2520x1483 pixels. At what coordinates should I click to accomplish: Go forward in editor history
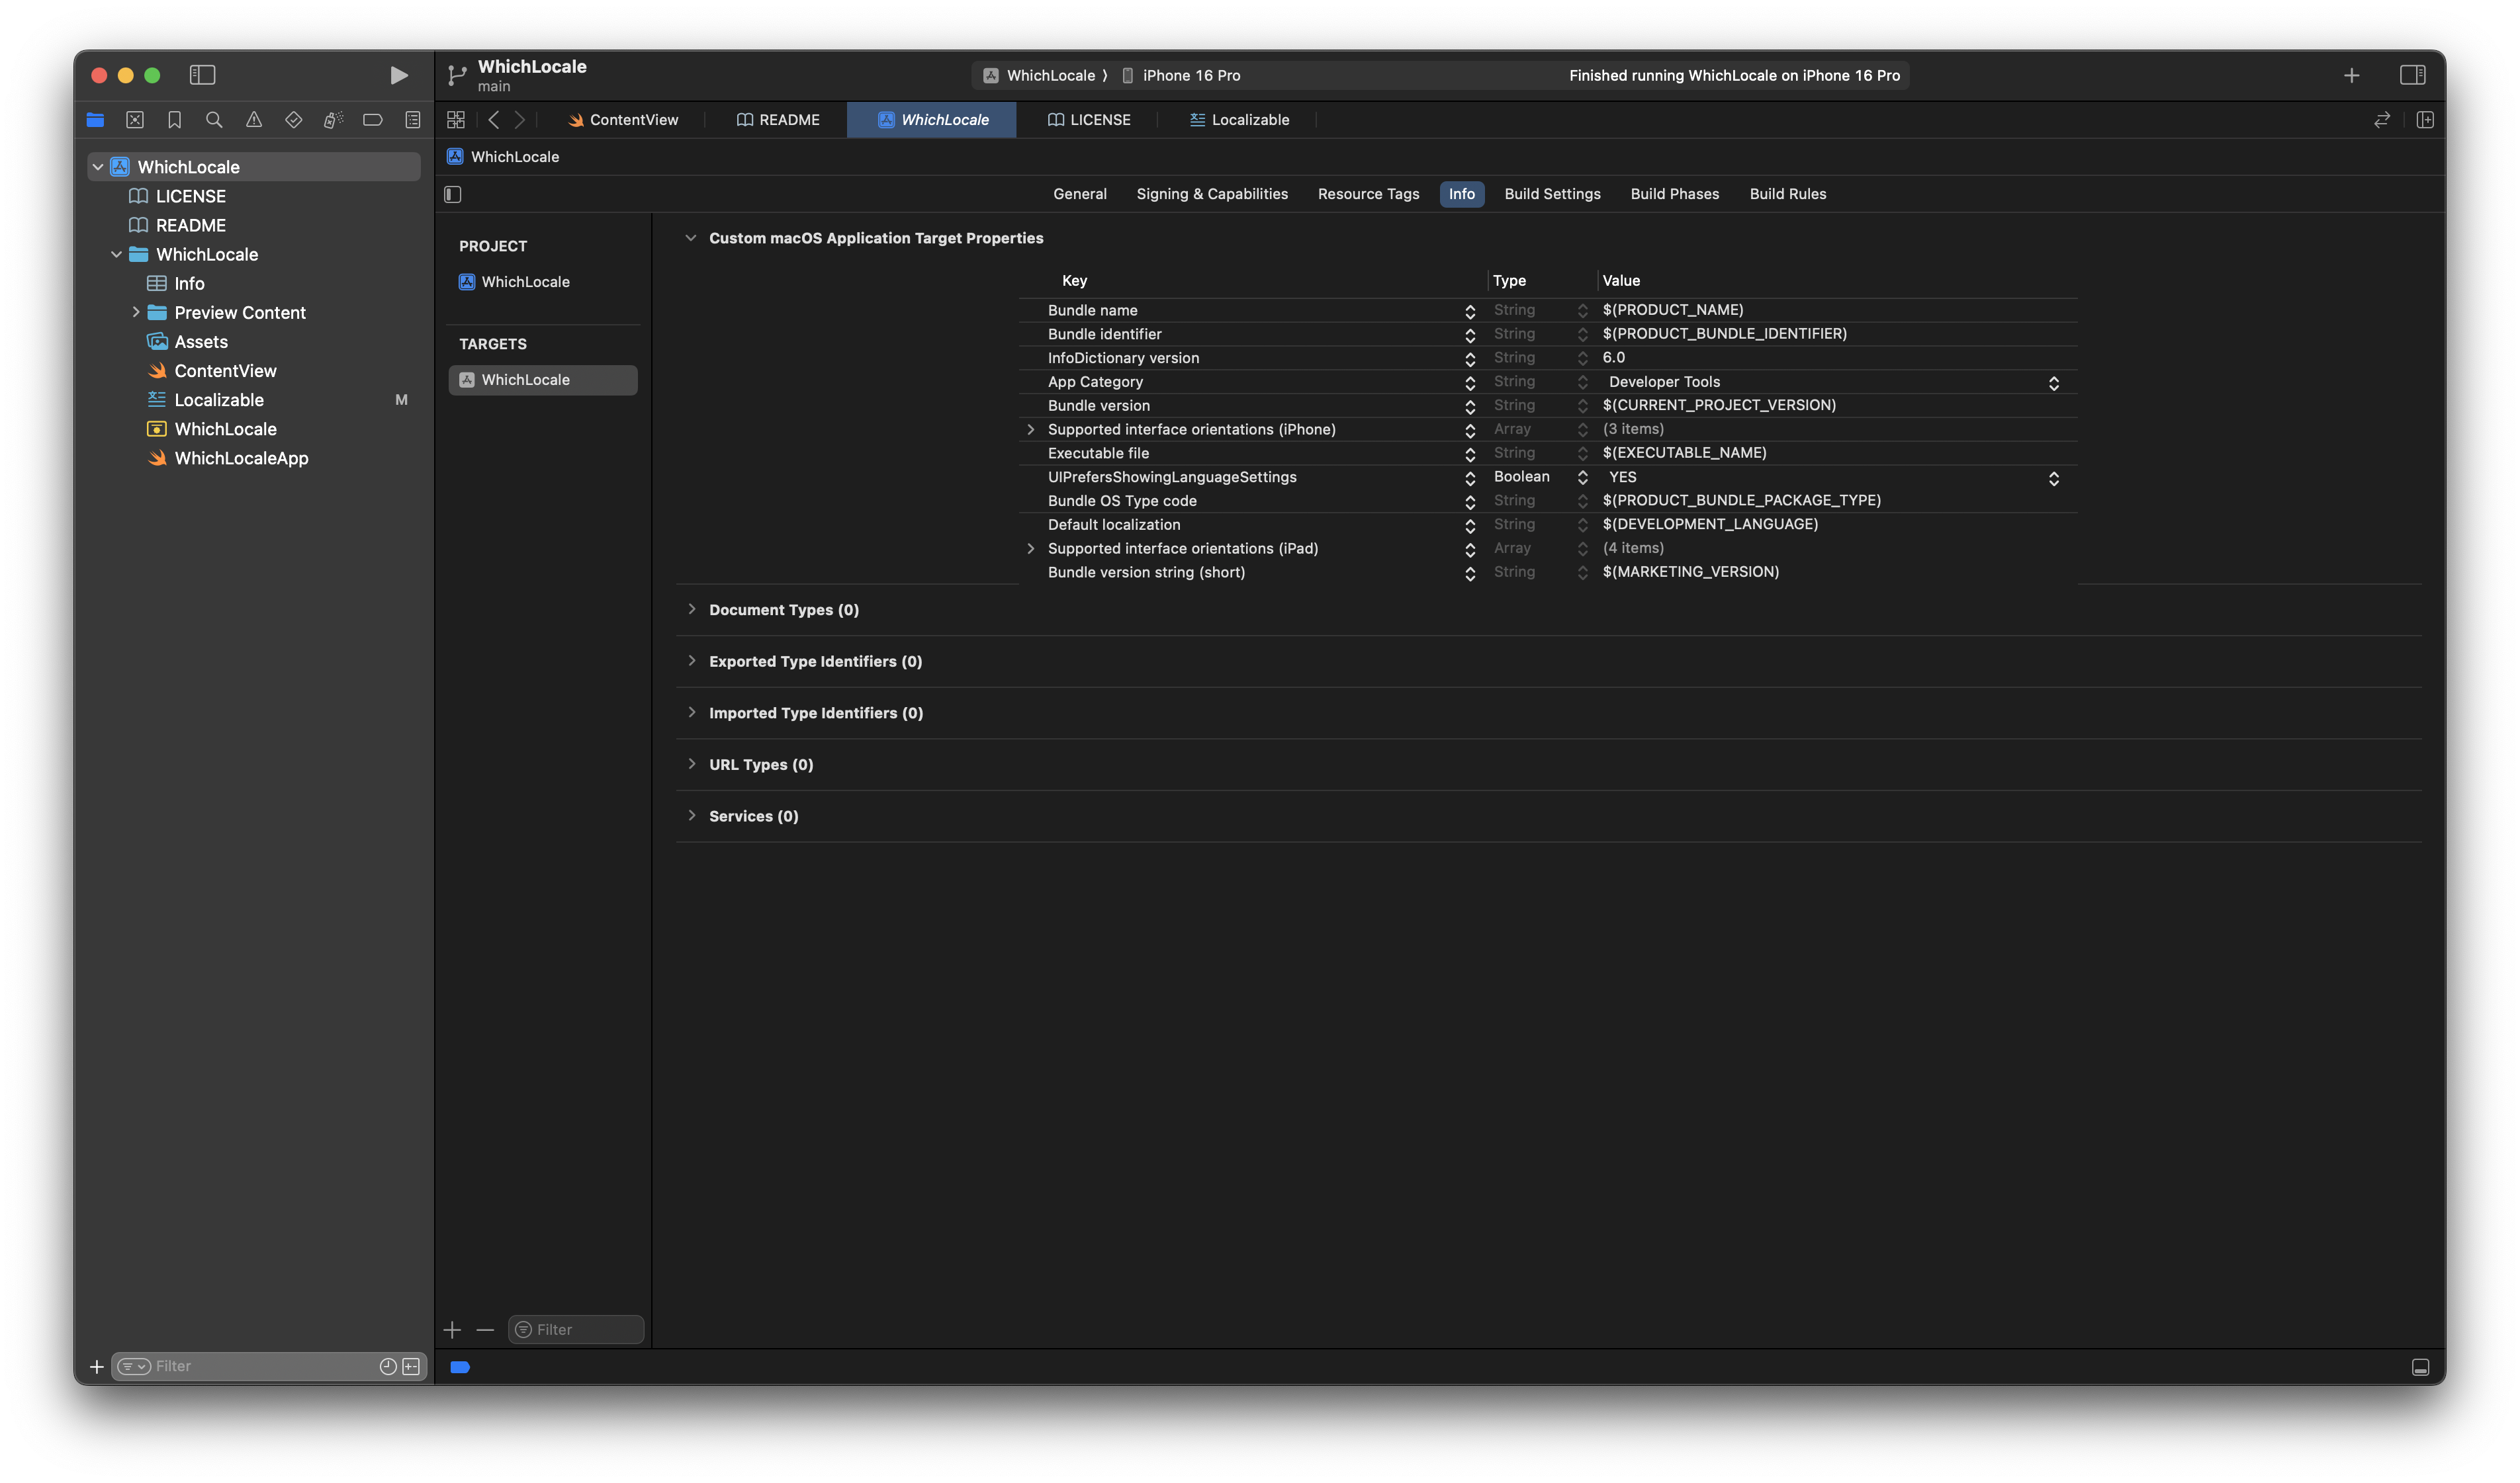[520, 120]
